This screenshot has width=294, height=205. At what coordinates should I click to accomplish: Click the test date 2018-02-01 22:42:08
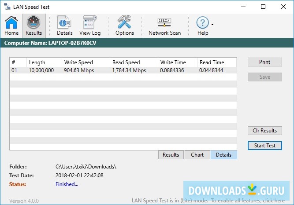point(79,176)
